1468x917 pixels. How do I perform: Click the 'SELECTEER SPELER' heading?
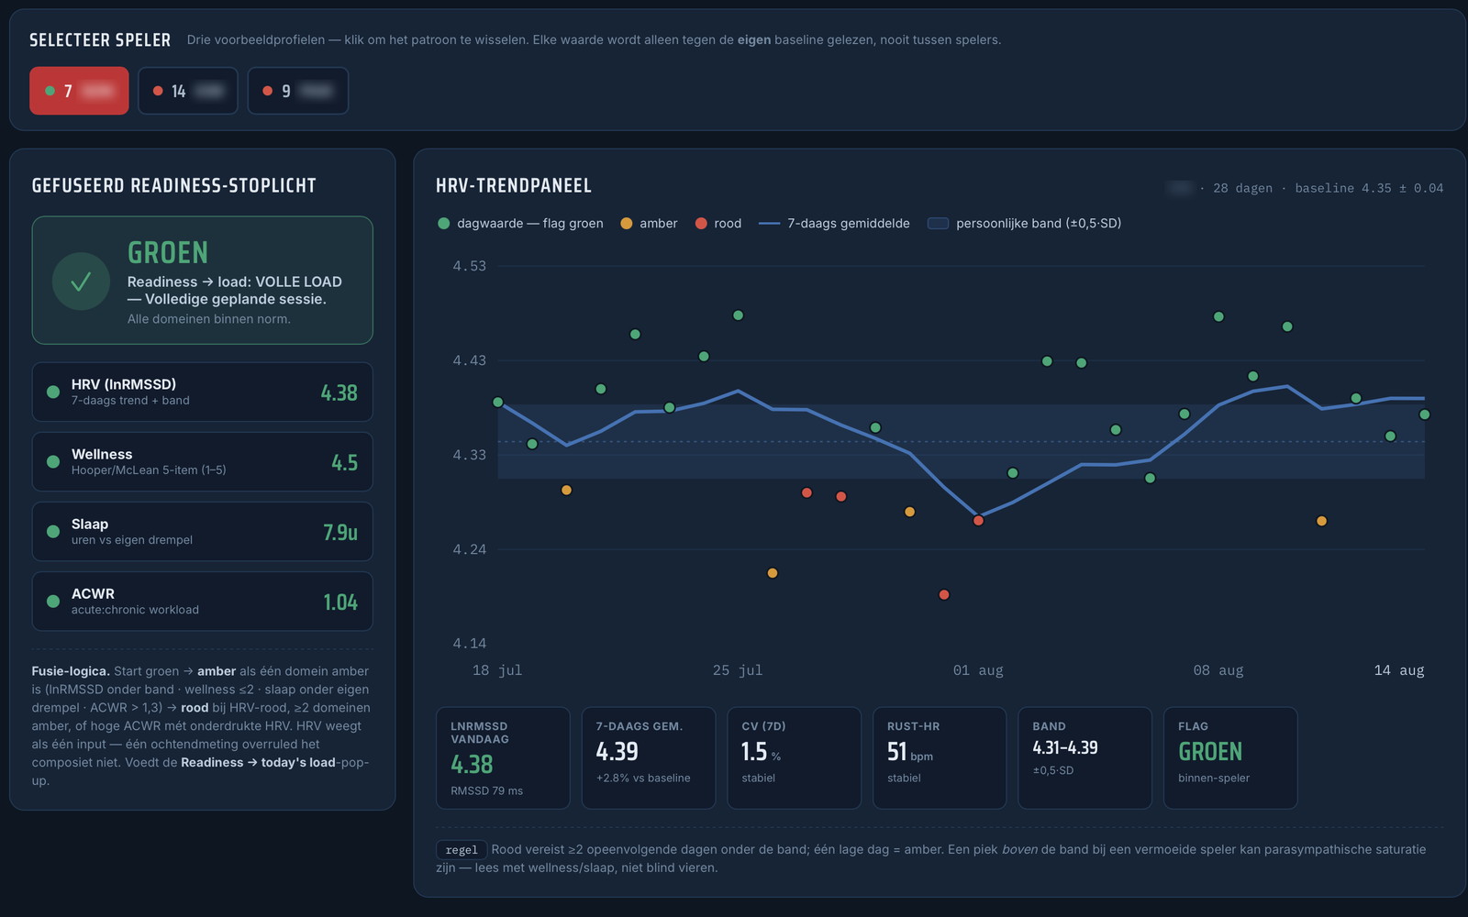click(100, 40)
